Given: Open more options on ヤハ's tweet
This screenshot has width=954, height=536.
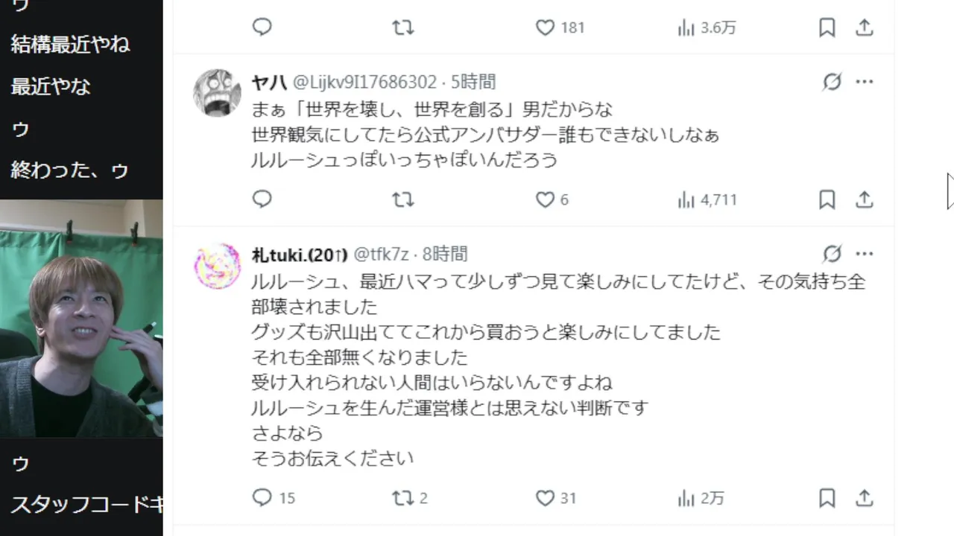Looking at the screenshot, I should pos(865,82).
